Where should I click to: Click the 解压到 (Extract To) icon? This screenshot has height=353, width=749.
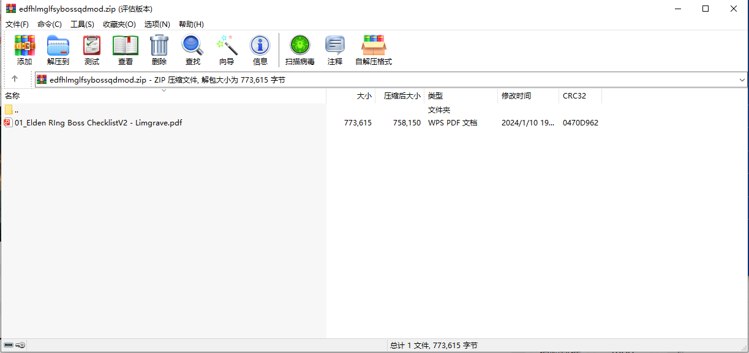coord(58,50)
